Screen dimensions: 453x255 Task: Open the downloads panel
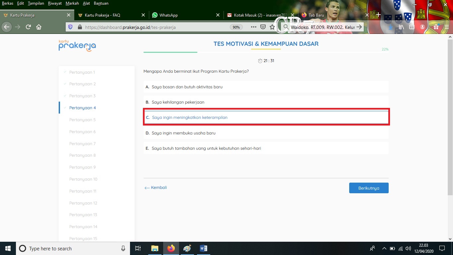391,27
